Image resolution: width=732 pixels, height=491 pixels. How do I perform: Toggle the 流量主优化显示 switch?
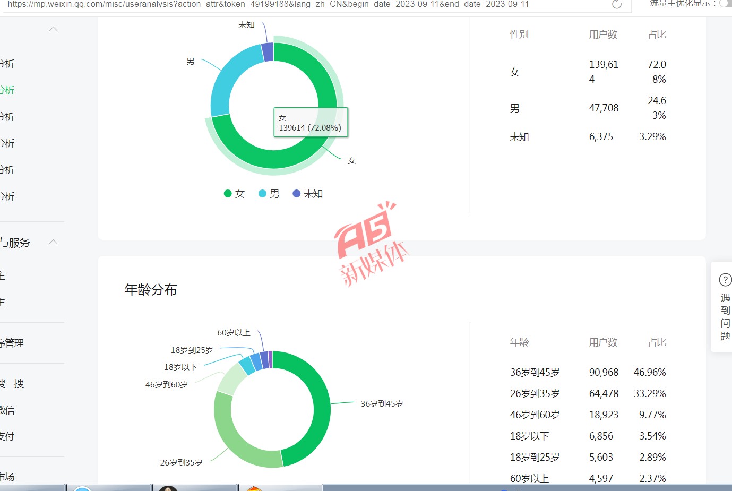tap(725, 4)
